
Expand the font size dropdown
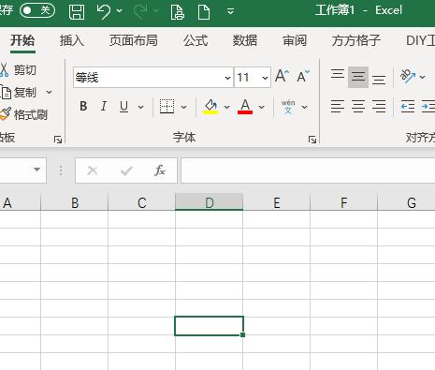point(265,78)
